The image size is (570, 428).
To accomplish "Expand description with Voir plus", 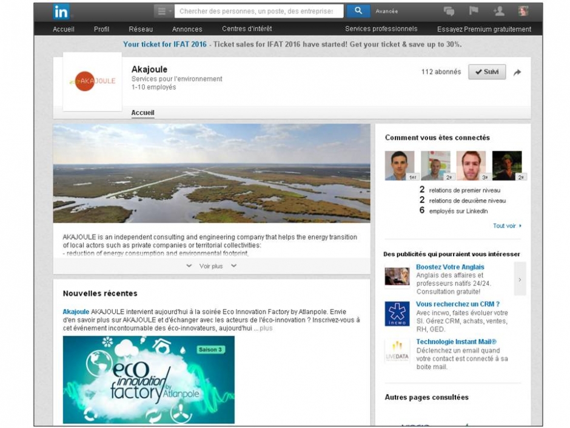I will click(211, 266).
